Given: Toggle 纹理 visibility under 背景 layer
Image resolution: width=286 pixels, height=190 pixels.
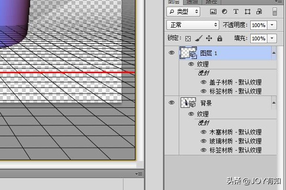Looking at the screenshot, I should click(x=191, y=114).
